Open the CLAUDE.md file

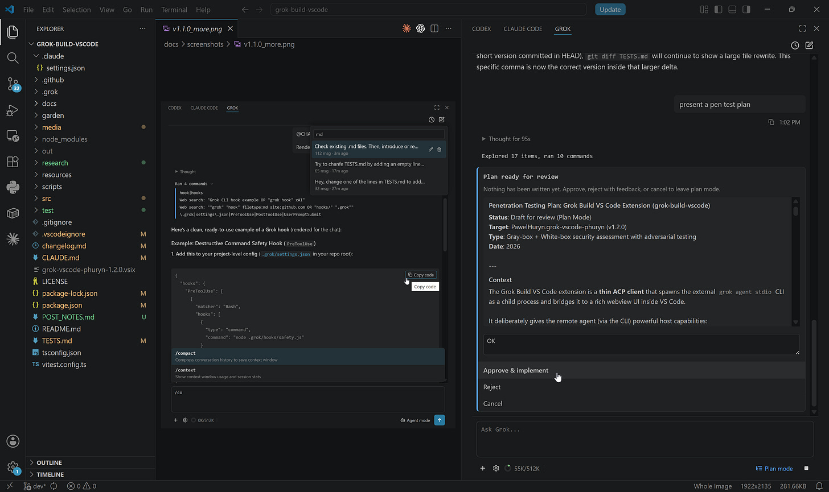pyautogui.click(x=60, y=258)
